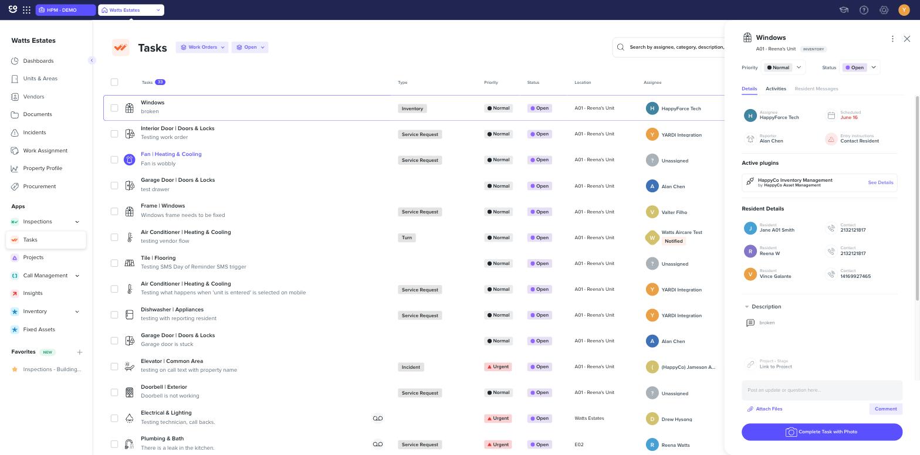Image resolution: width=920 pixels, height=455 pixels.
Task: Click the calendar icon beside Scheduled June 16
Action: (831, 116)
